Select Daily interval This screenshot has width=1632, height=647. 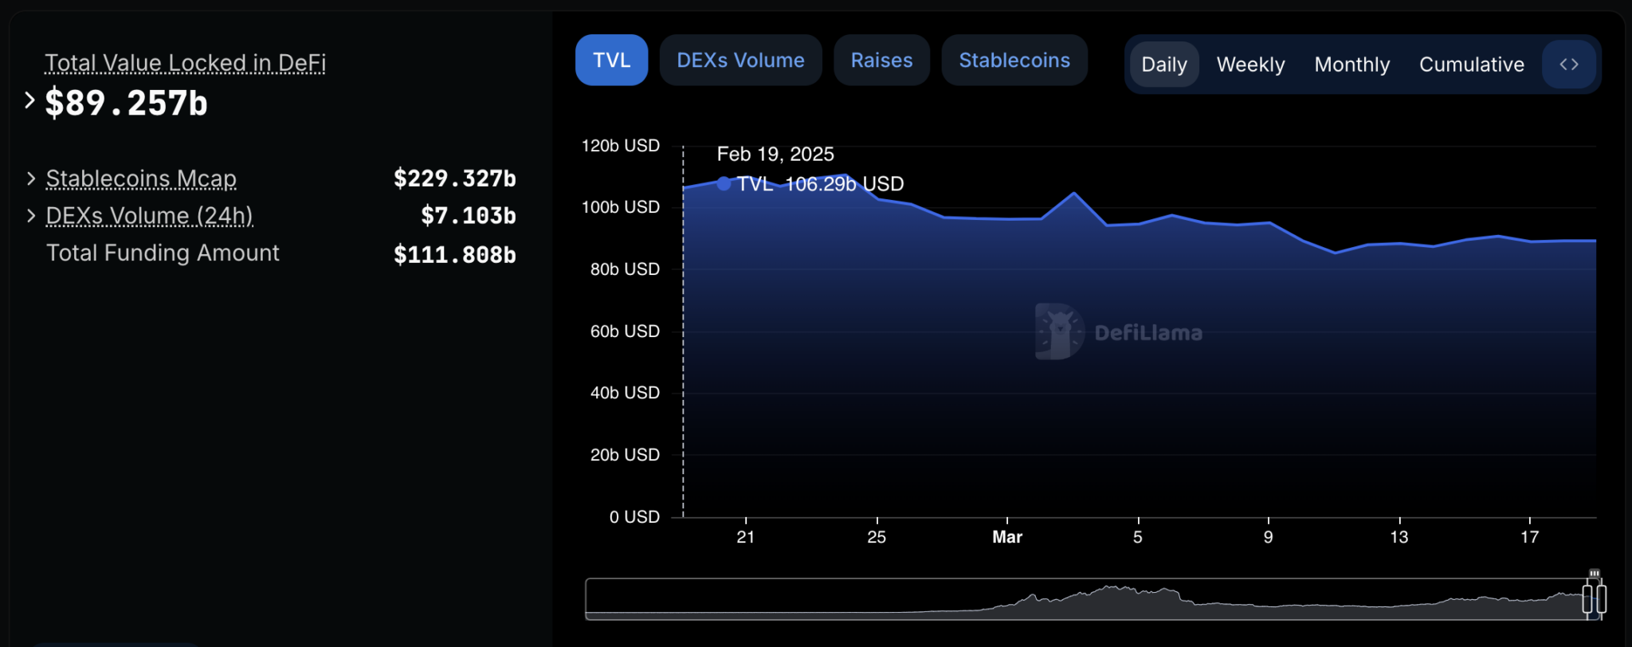coord(1163,65)
